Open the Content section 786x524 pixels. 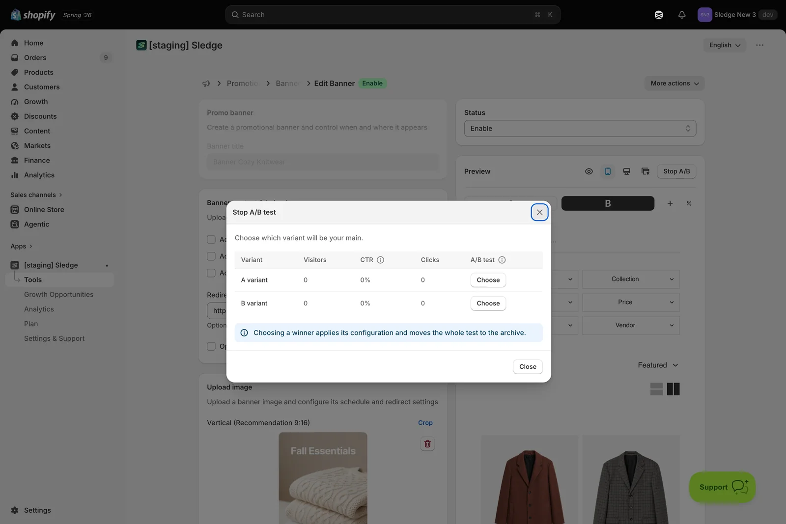37,132
